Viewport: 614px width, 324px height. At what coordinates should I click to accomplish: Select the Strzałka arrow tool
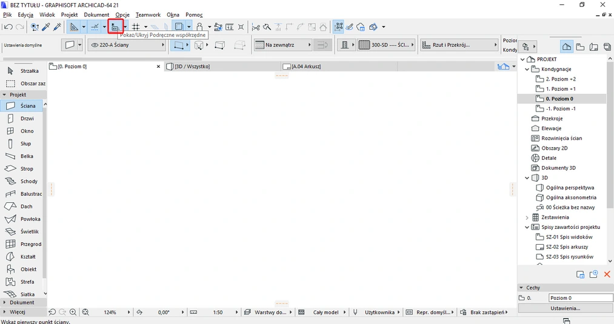click(x=24, y=71)
